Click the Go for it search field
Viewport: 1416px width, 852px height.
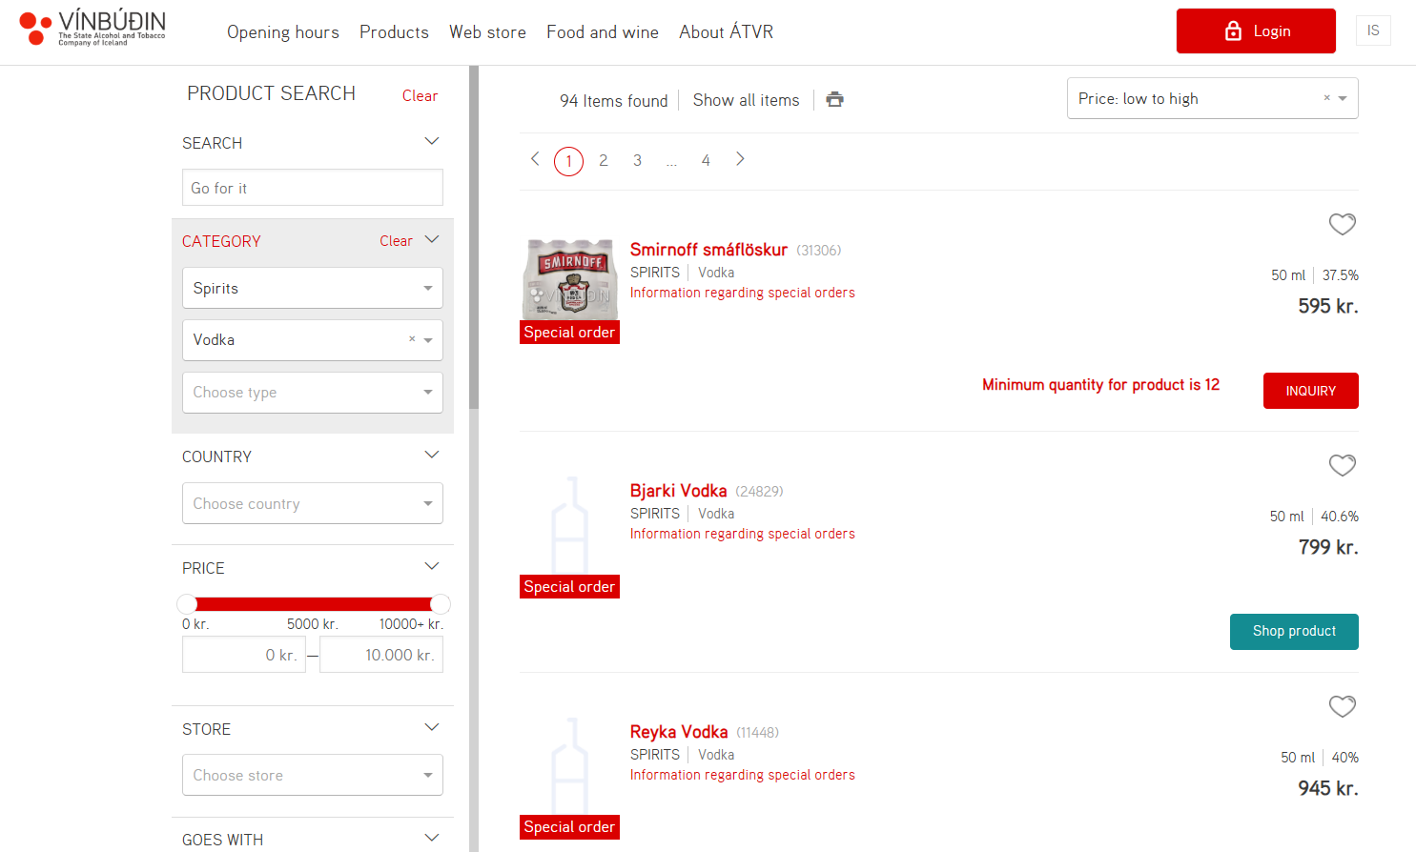(312, 188)
